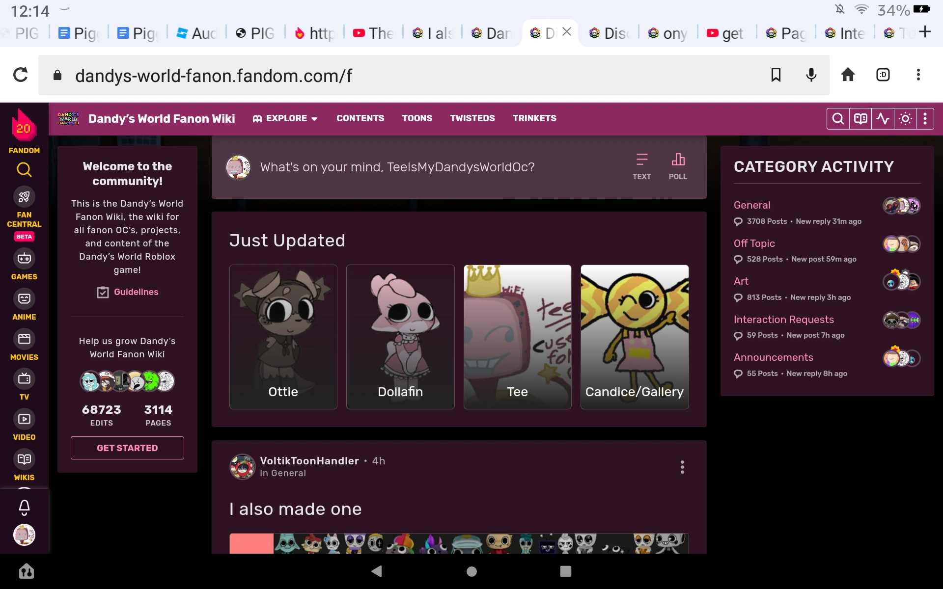The image size is (943, 589).
Task: Create a new text post
Action: (641, 166)
